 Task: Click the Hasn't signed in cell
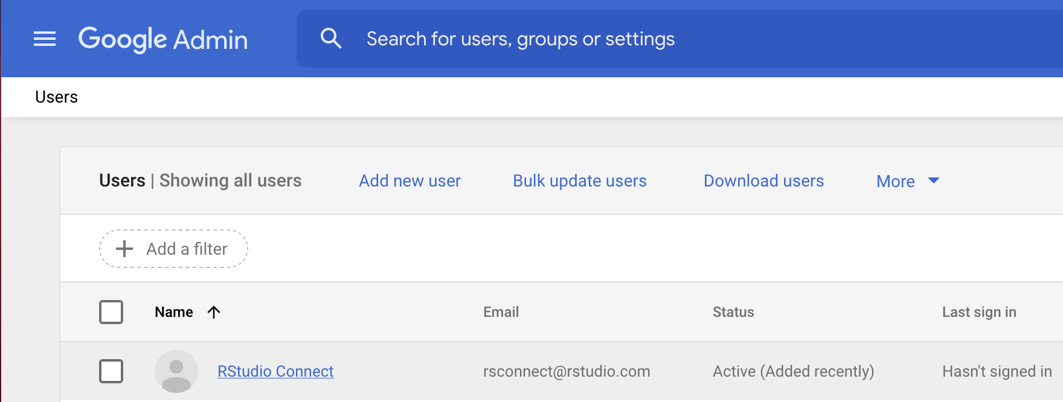tap(997, 371)
